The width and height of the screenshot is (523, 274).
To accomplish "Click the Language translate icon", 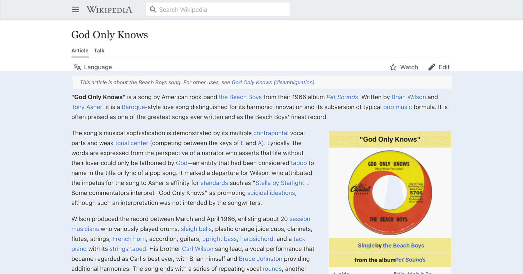I will pos(77,67).
